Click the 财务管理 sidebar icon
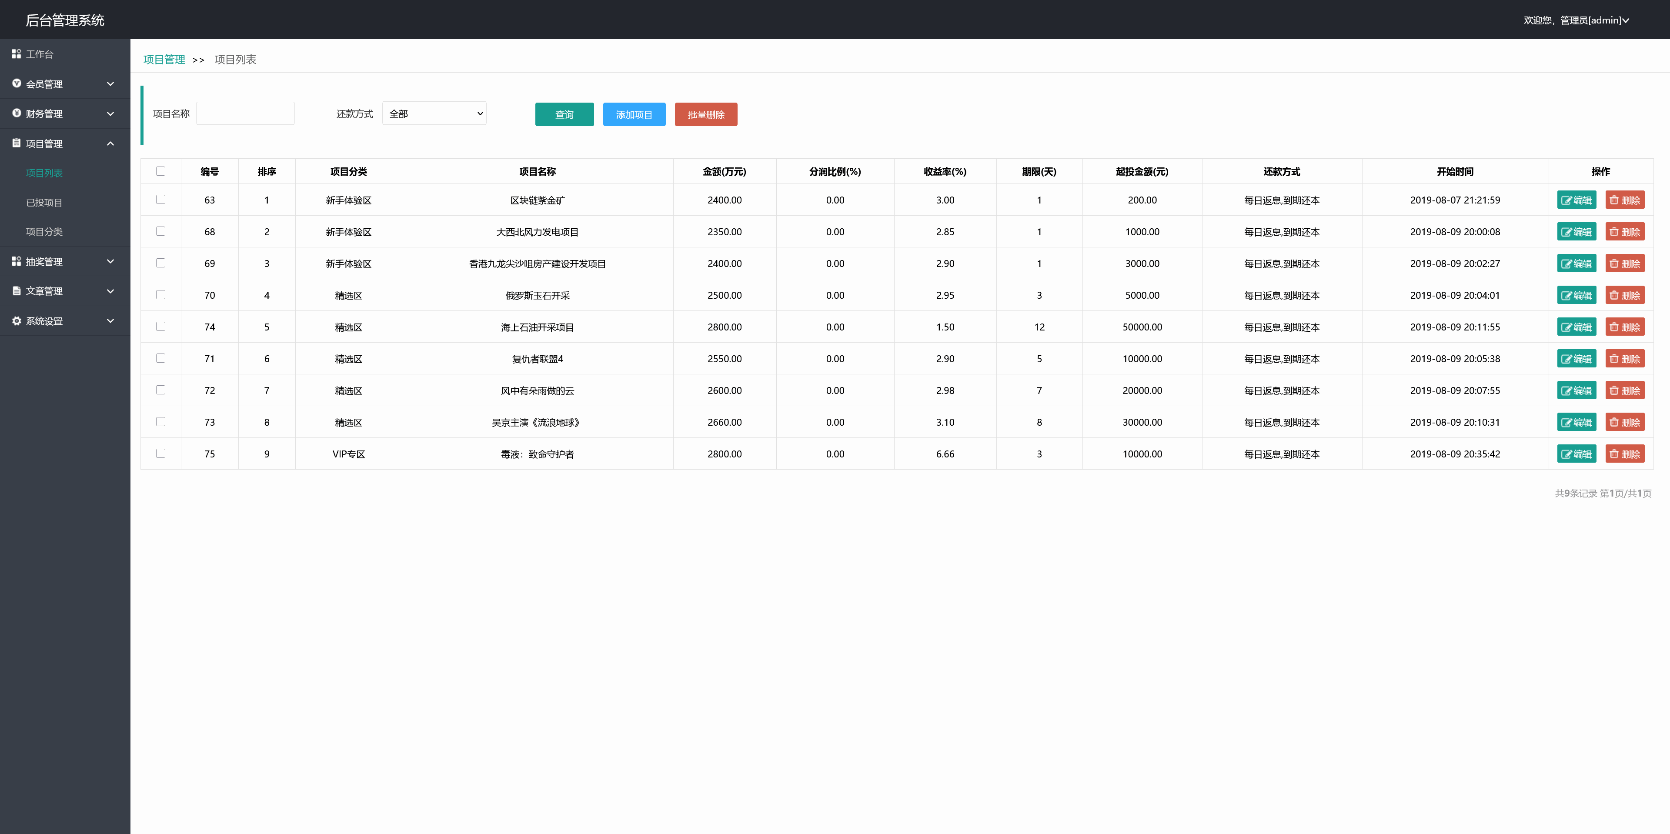This screenshot has width=1670, height=834. 17,113
